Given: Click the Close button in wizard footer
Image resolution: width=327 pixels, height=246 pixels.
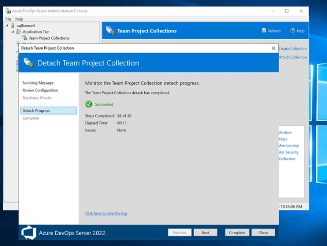Looking at the screenshot, I should pyautogui.click(x=263, y=233).
